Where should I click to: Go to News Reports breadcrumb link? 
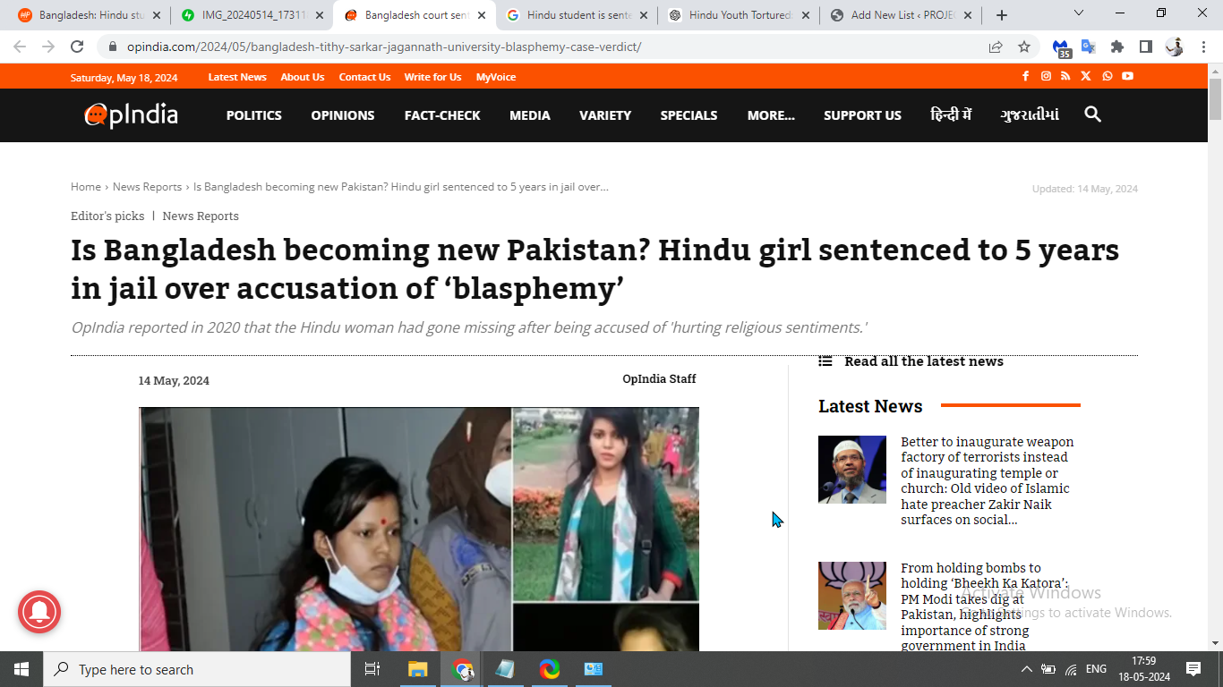(147, 187)
